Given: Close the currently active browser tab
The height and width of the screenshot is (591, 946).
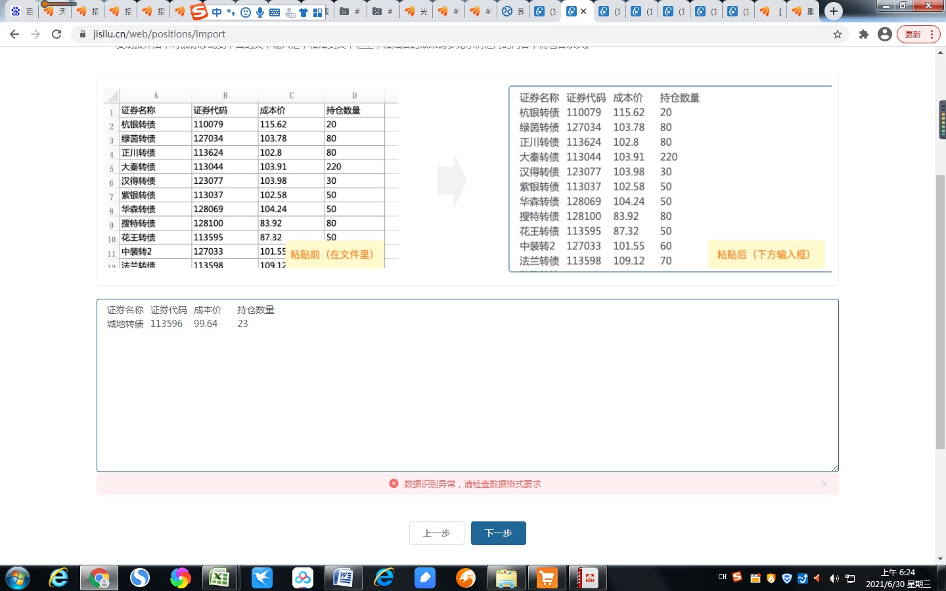Looking at the screenshot, I should (x=583, y=11).
